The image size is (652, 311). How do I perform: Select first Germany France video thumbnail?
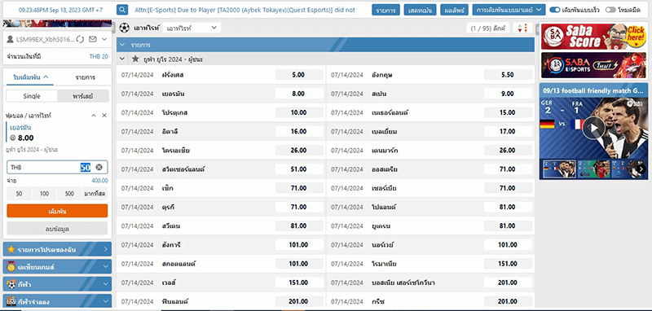pos(559,169)
